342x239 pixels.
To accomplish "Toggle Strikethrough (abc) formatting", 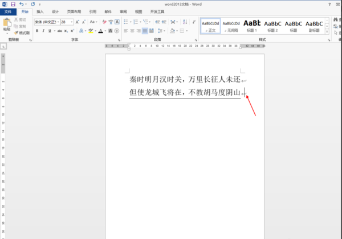I will (x=59, y=31).
